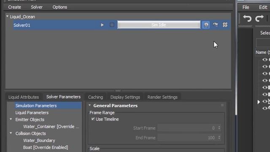The image size is (270, 152).
Task: Expand the collapsed item arrow in right window list
Action: 259,102
